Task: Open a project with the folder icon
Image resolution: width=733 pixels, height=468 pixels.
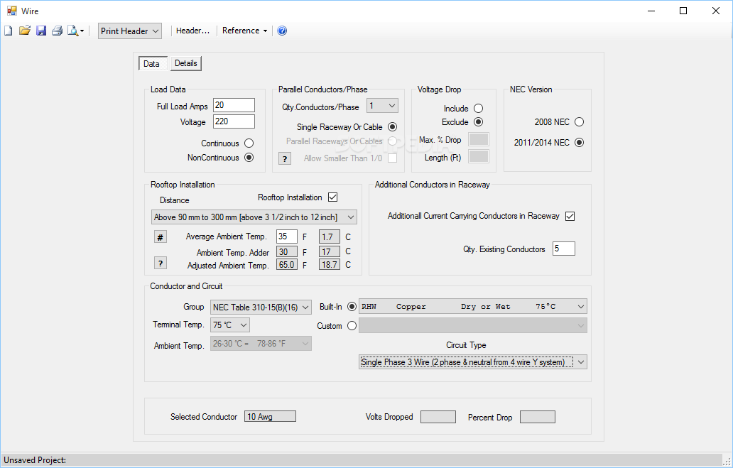Action: click(25, 31)
